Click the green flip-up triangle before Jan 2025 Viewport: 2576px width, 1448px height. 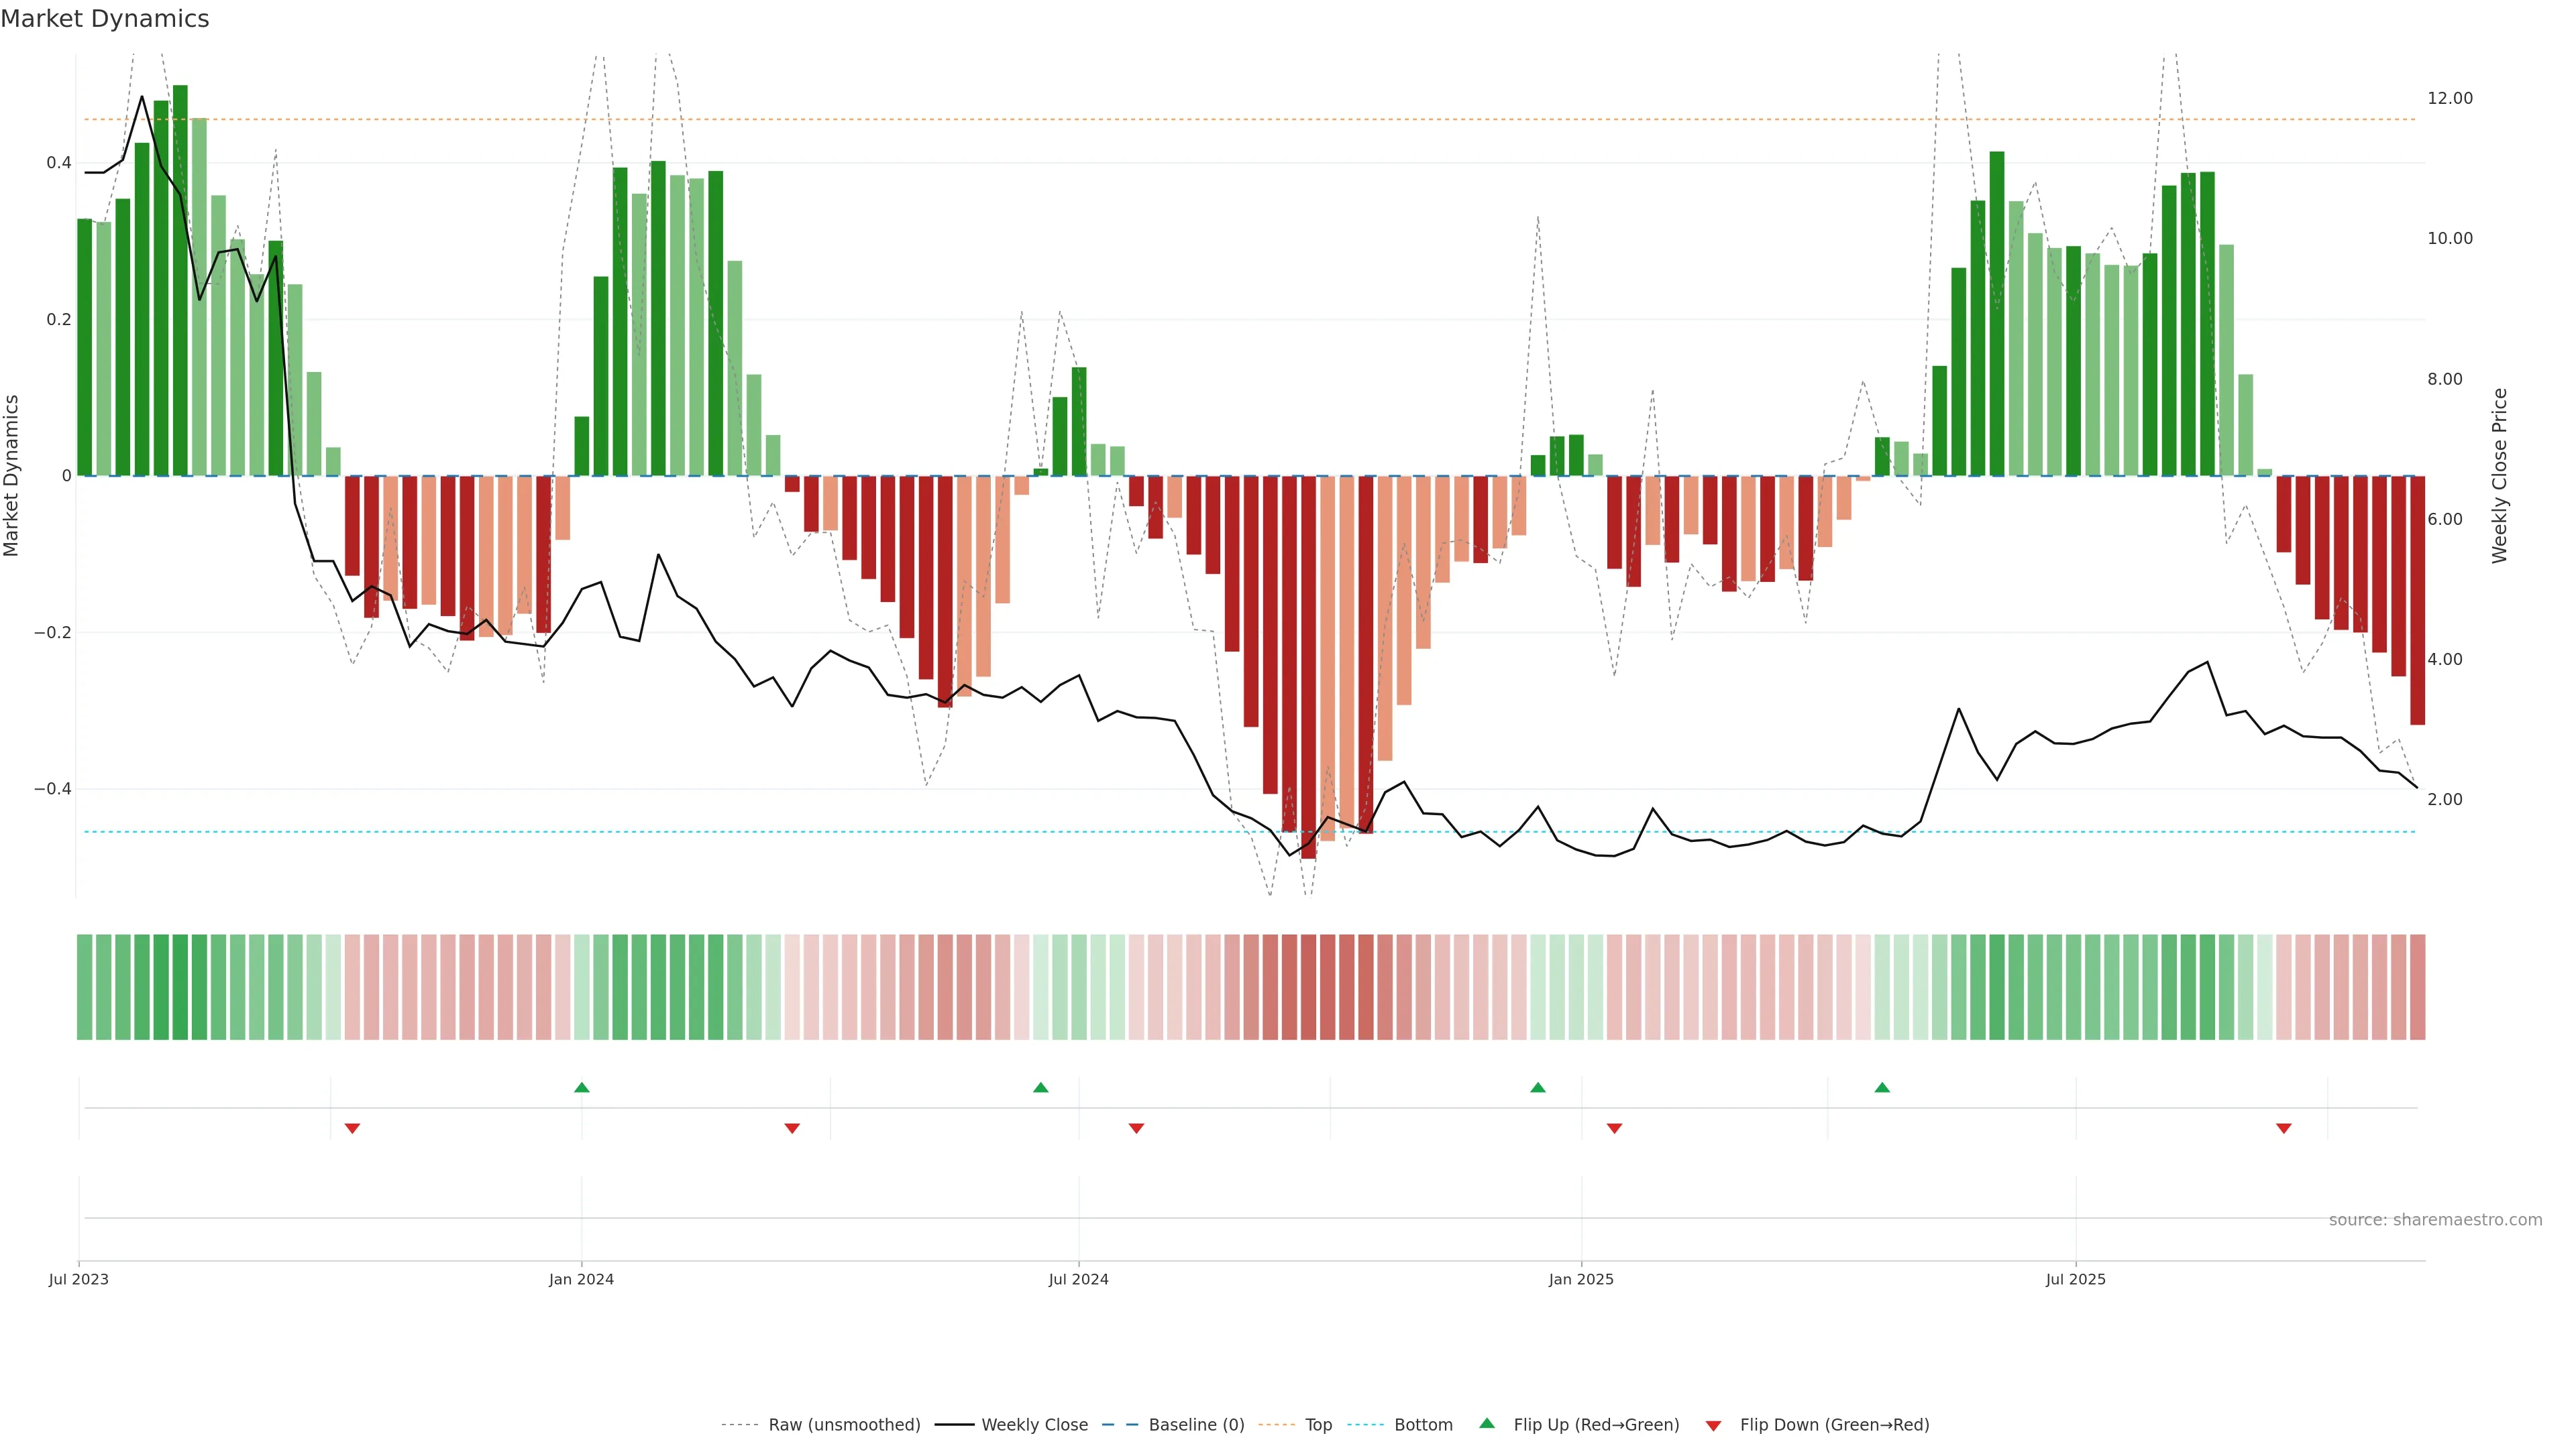[x=1538, y=1087]
